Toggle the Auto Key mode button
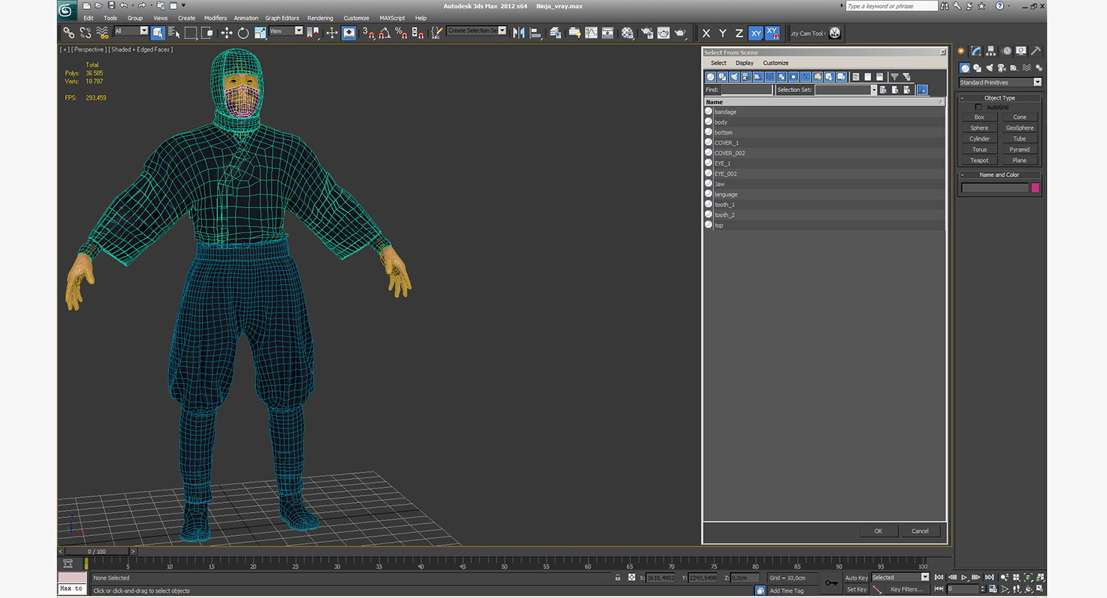The width and height of the screenshot is (1107, 598). [856, 578]
